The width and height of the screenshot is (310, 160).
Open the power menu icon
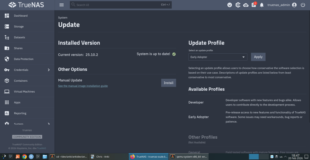coord(303,5)
